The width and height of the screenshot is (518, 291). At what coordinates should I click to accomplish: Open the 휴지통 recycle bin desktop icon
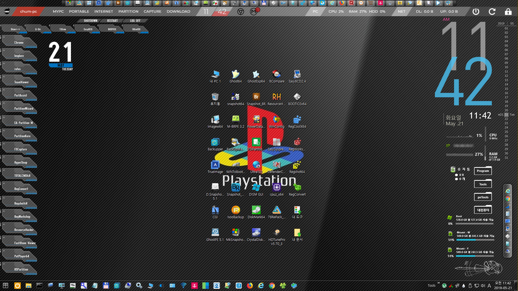coord(215,99)
